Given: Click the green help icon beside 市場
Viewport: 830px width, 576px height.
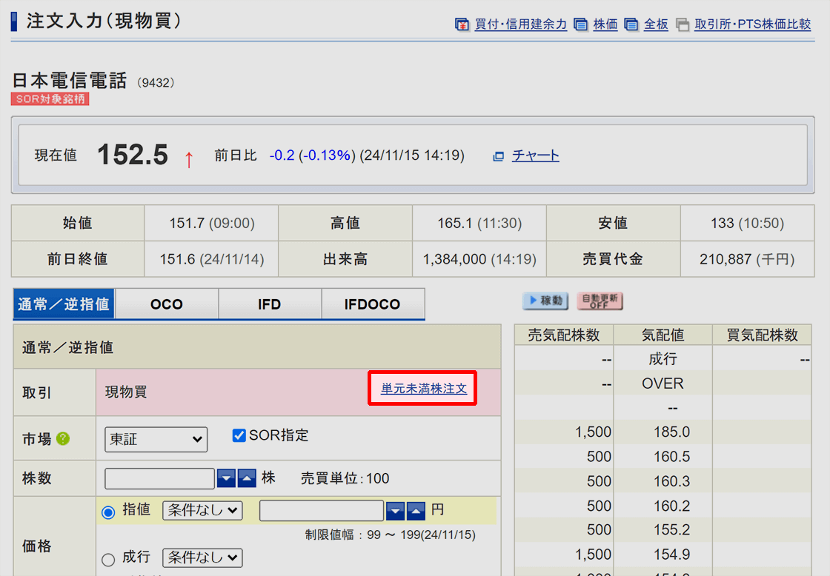Looking at the screenshot, I should click(x=63, y=438).
